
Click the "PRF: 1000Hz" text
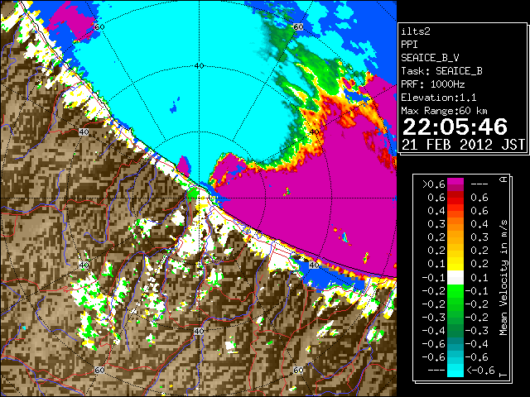pos(432,84)
